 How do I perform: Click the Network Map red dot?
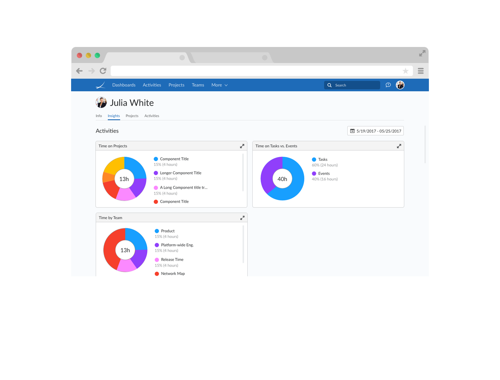157,274
